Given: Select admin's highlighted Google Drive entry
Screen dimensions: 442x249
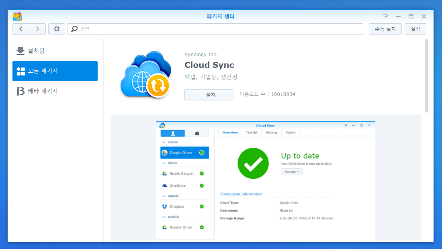Looking at the screenshot, I should tap(185, 153).
